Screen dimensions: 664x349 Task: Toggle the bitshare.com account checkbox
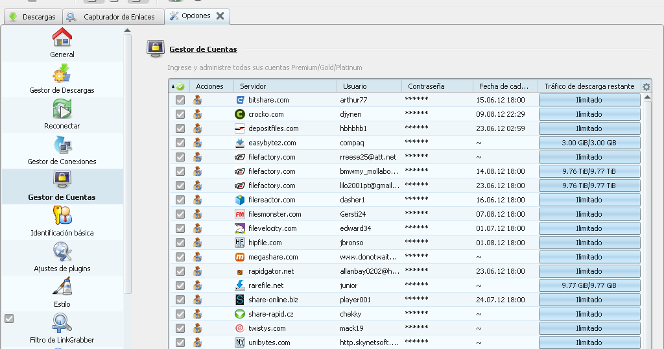(180, 100)
